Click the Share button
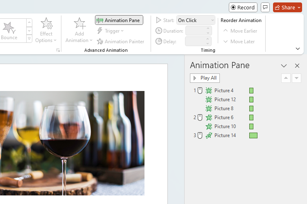 tap(287, 7)
